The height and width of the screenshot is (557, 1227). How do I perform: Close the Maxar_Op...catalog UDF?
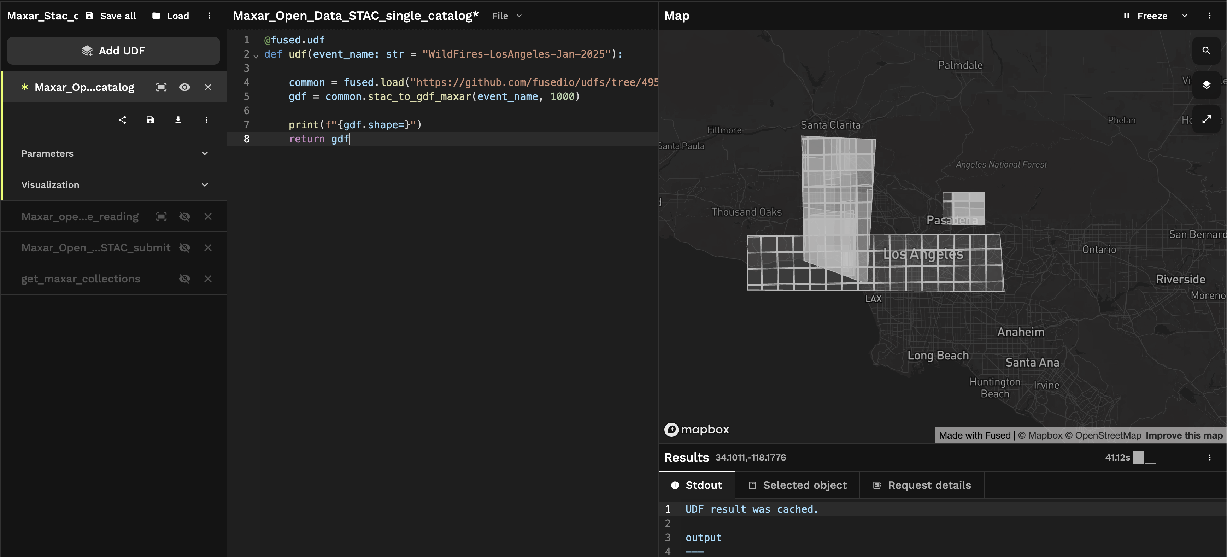coord(208,87)
